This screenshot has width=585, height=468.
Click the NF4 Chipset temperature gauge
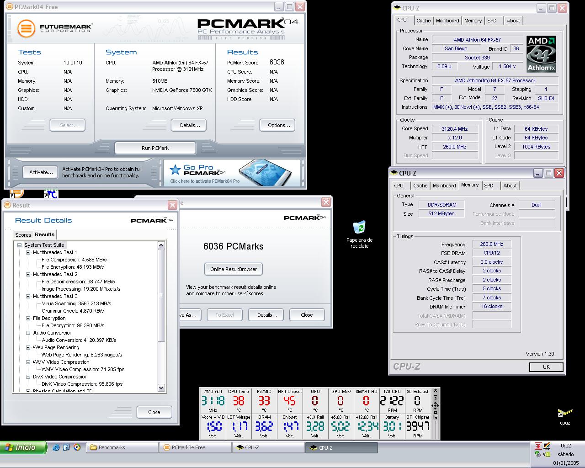pos(290,401)
